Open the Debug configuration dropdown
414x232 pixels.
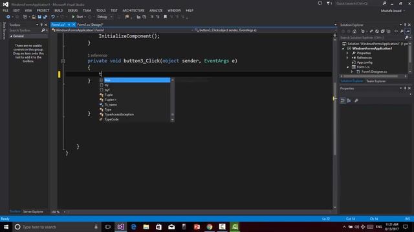pos(111,17)
